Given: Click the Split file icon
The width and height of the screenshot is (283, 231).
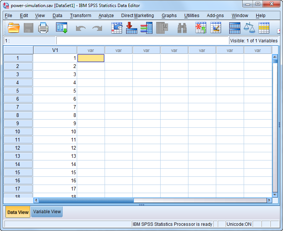Looking at the screenshot, I should [x=235, y=28].
